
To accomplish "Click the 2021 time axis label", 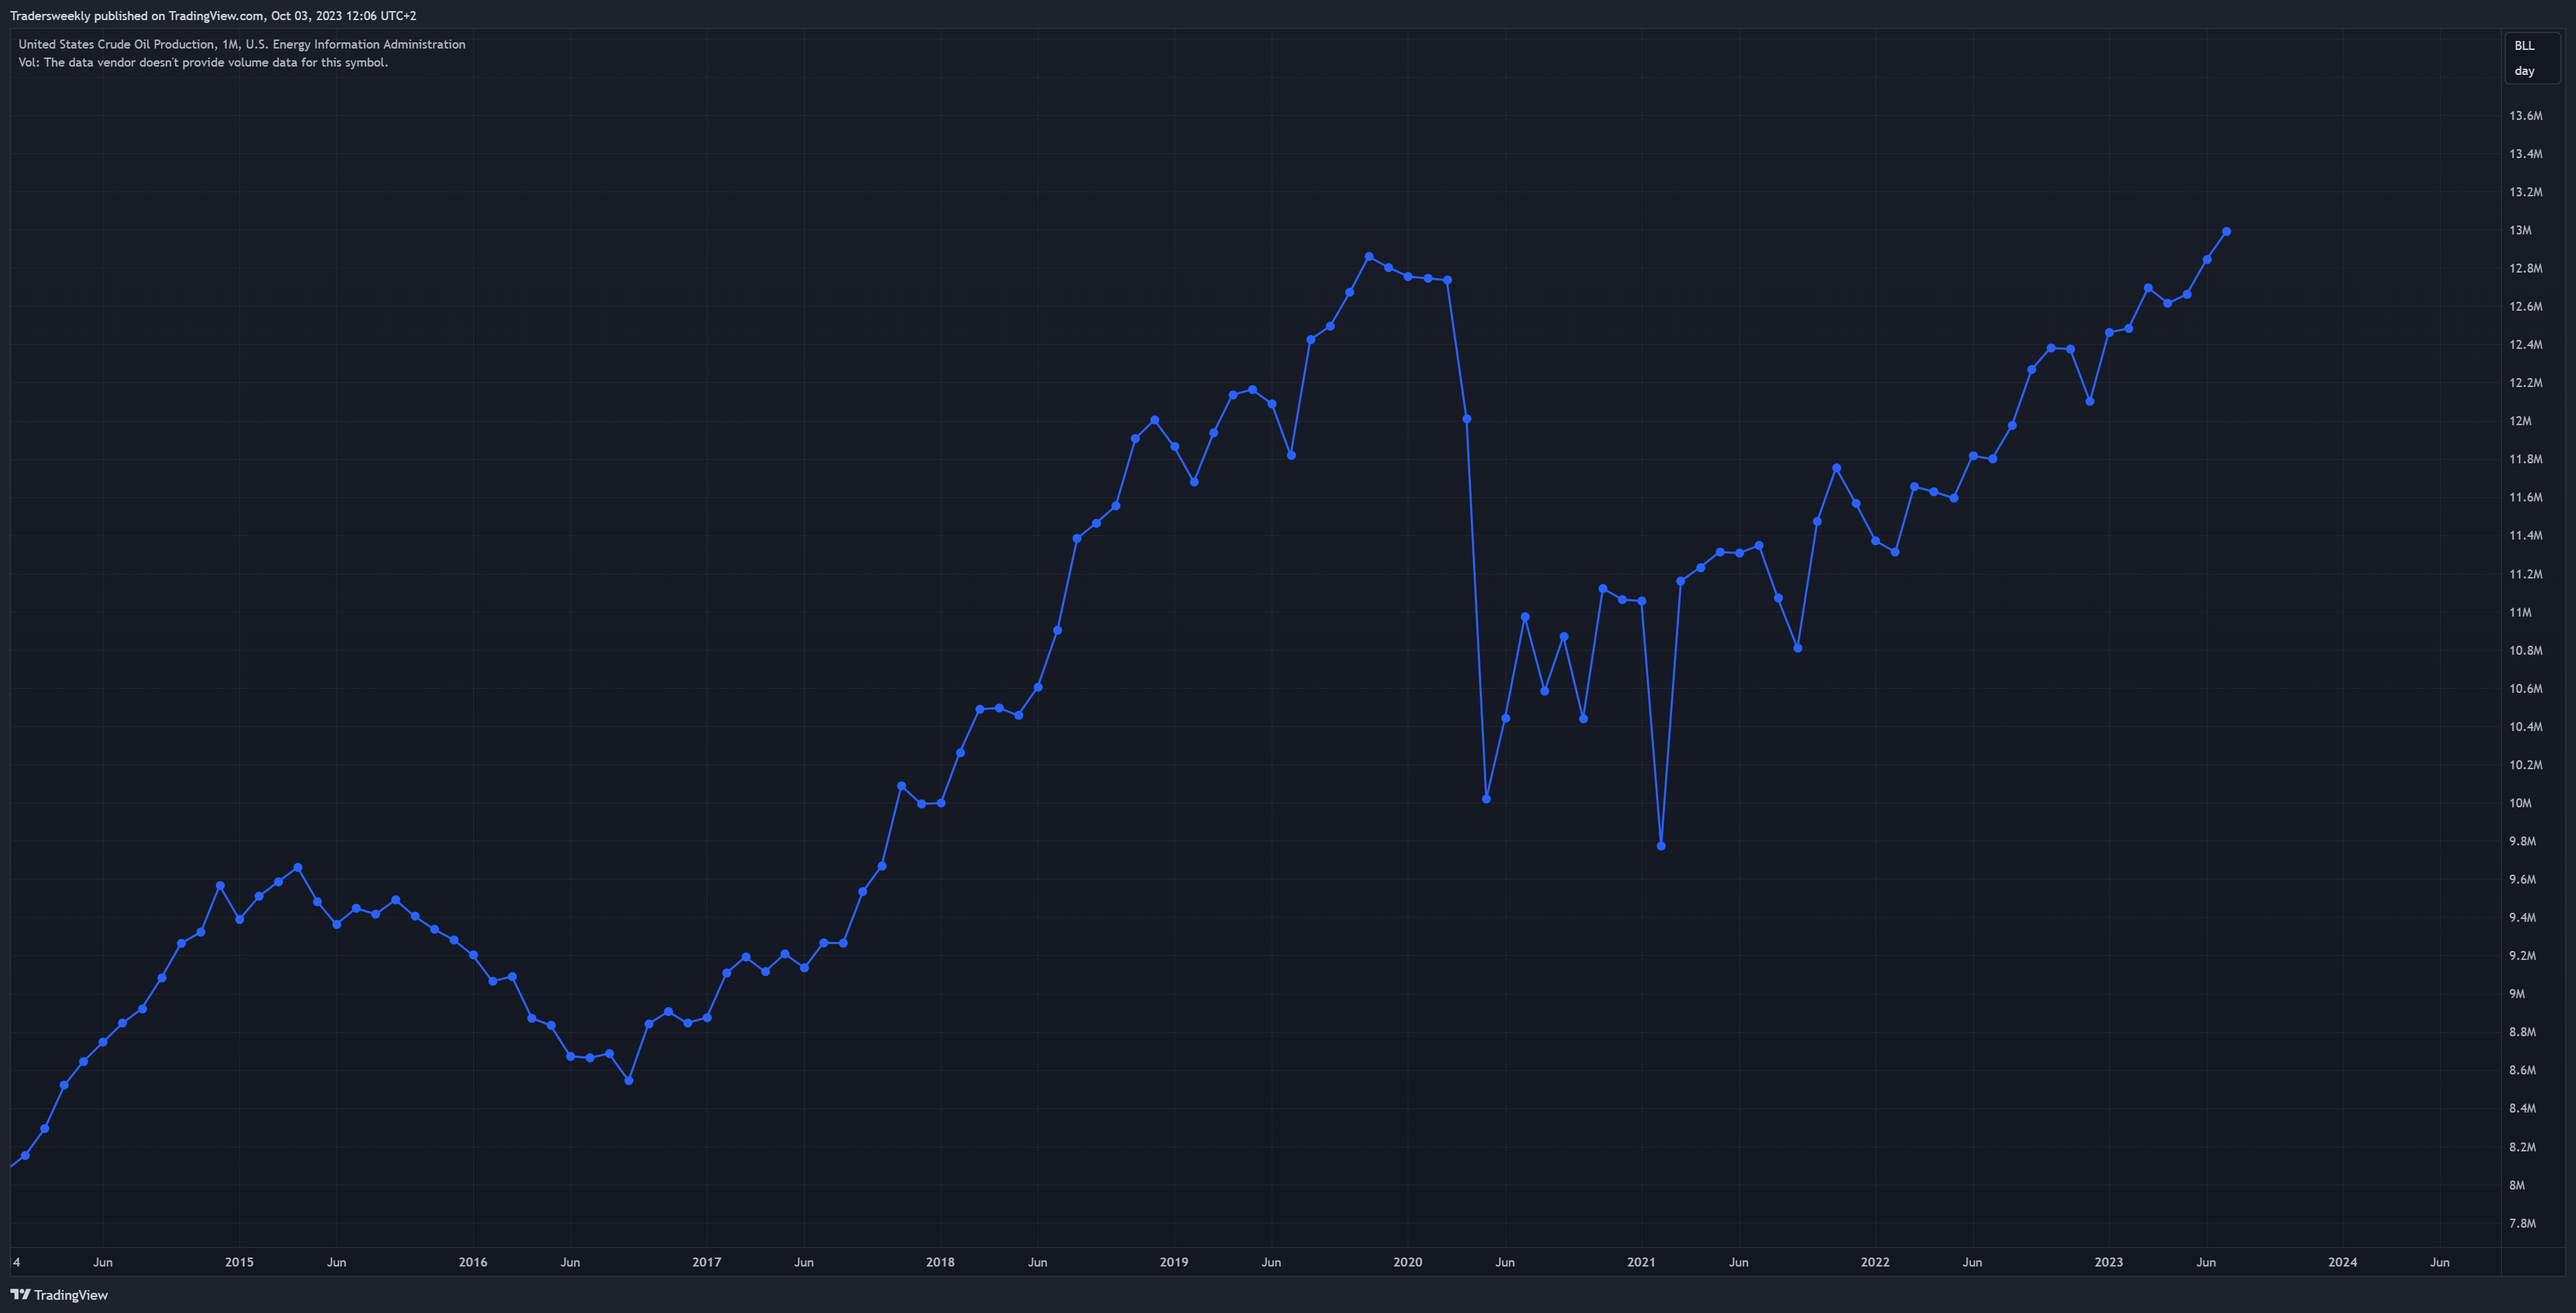I will [x=1641, y=1262].
